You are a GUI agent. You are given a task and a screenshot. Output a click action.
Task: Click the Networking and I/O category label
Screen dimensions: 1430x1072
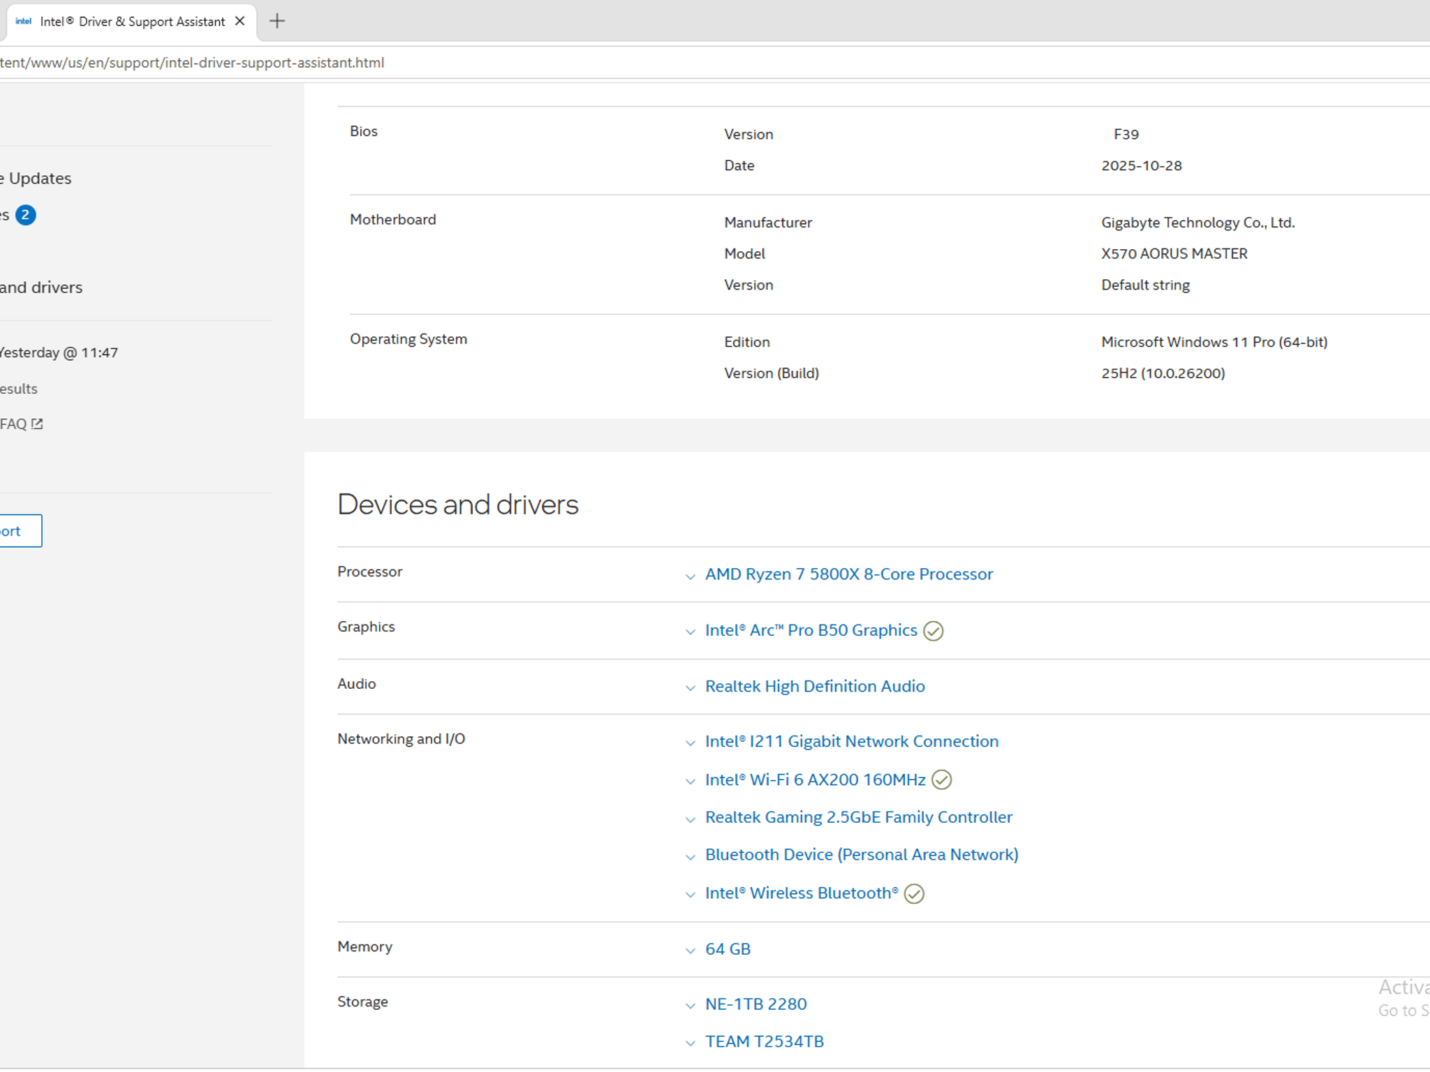point(401,739)
